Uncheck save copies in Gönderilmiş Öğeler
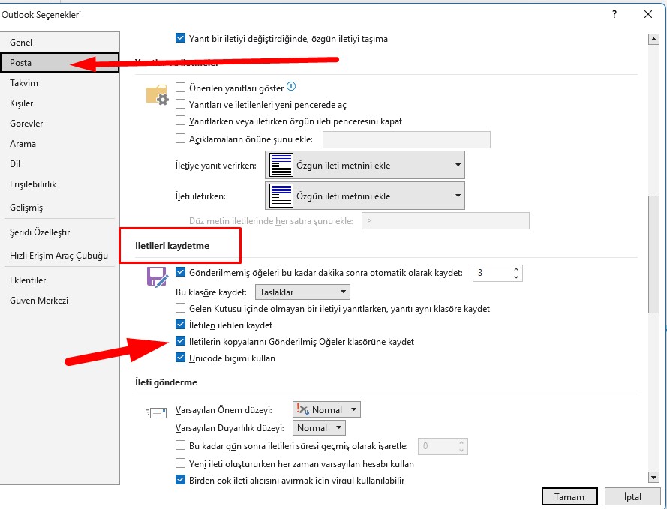Image resolution: width=667 pixels, height=509 pixels. (x=180, y=341)
